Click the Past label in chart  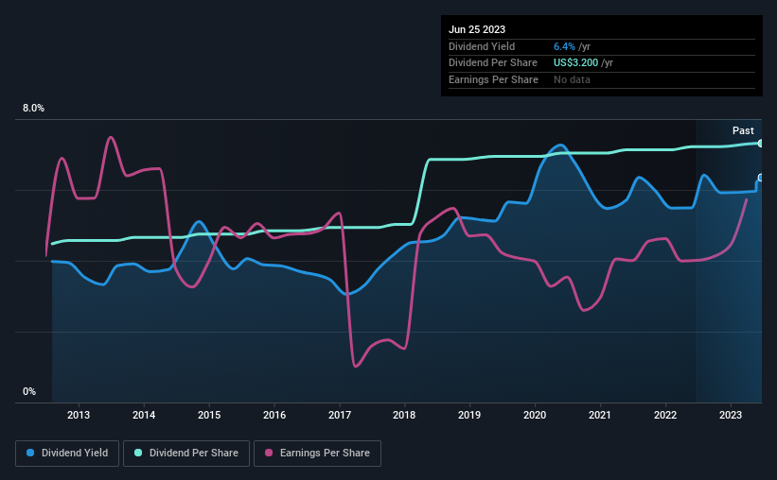click(743, 130)
